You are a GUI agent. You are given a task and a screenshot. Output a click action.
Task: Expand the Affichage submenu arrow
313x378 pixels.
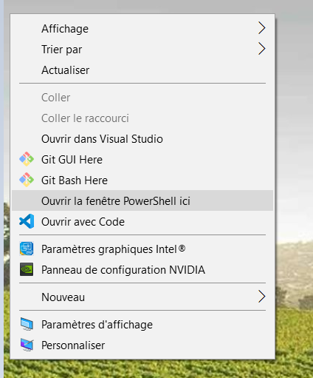[261, 28]
